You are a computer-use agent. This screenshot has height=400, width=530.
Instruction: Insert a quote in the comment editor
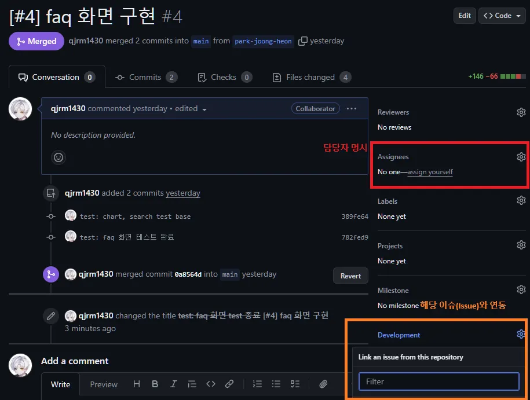coord(192,384)
